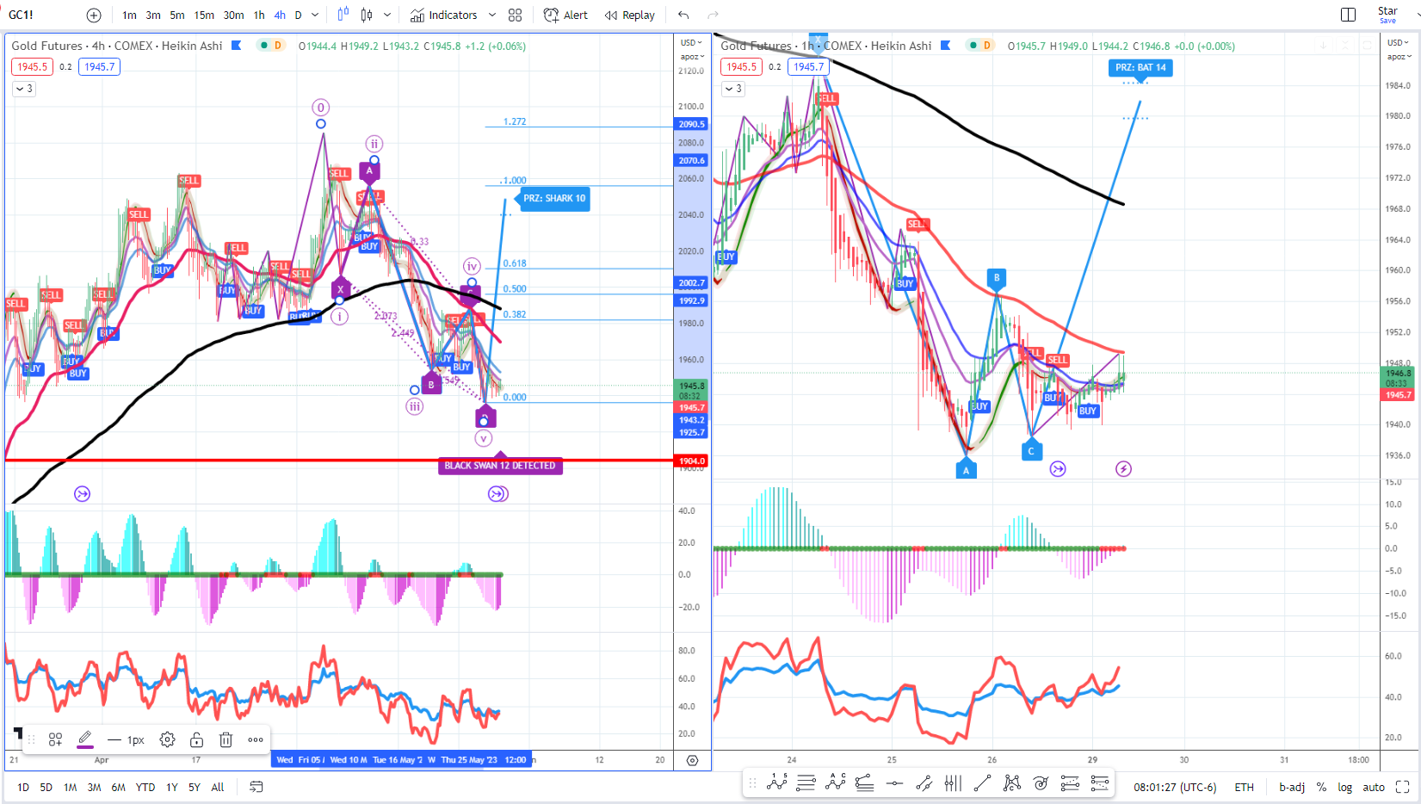
Task: Collapse the left chart indicator legend (3)
Action: pos(24,89)
